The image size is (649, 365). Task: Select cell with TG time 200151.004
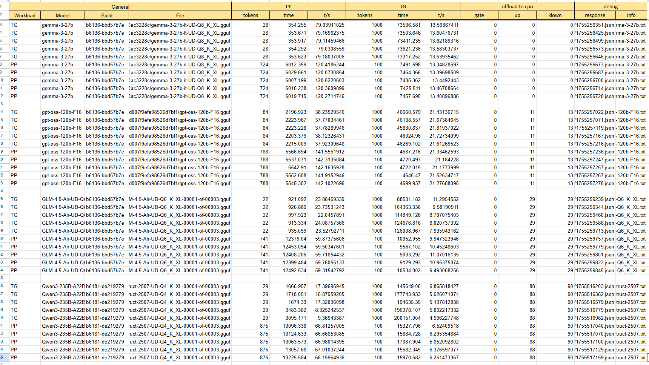(x=403, y=318)
